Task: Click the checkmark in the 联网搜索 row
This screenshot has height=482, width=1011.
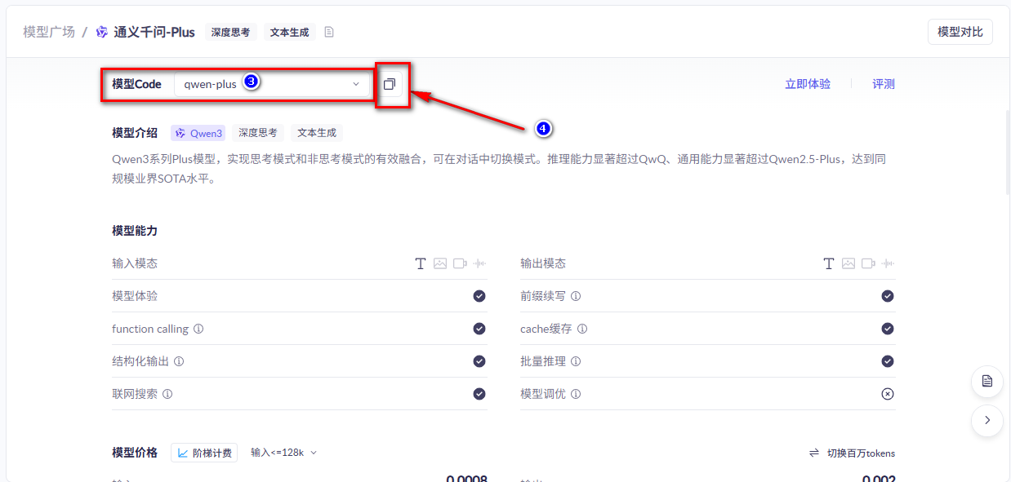Action: point(479,394)
